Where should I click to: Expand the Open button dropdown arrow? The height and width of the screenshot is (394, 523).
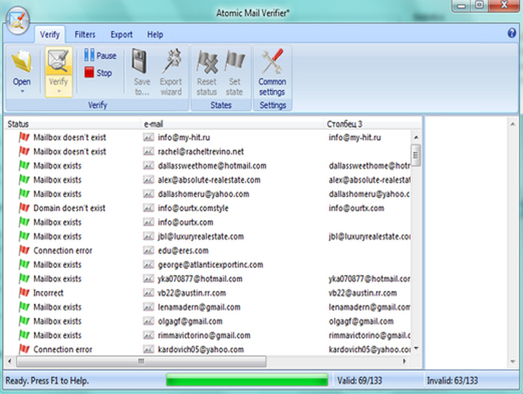click(x=22, y=91)
